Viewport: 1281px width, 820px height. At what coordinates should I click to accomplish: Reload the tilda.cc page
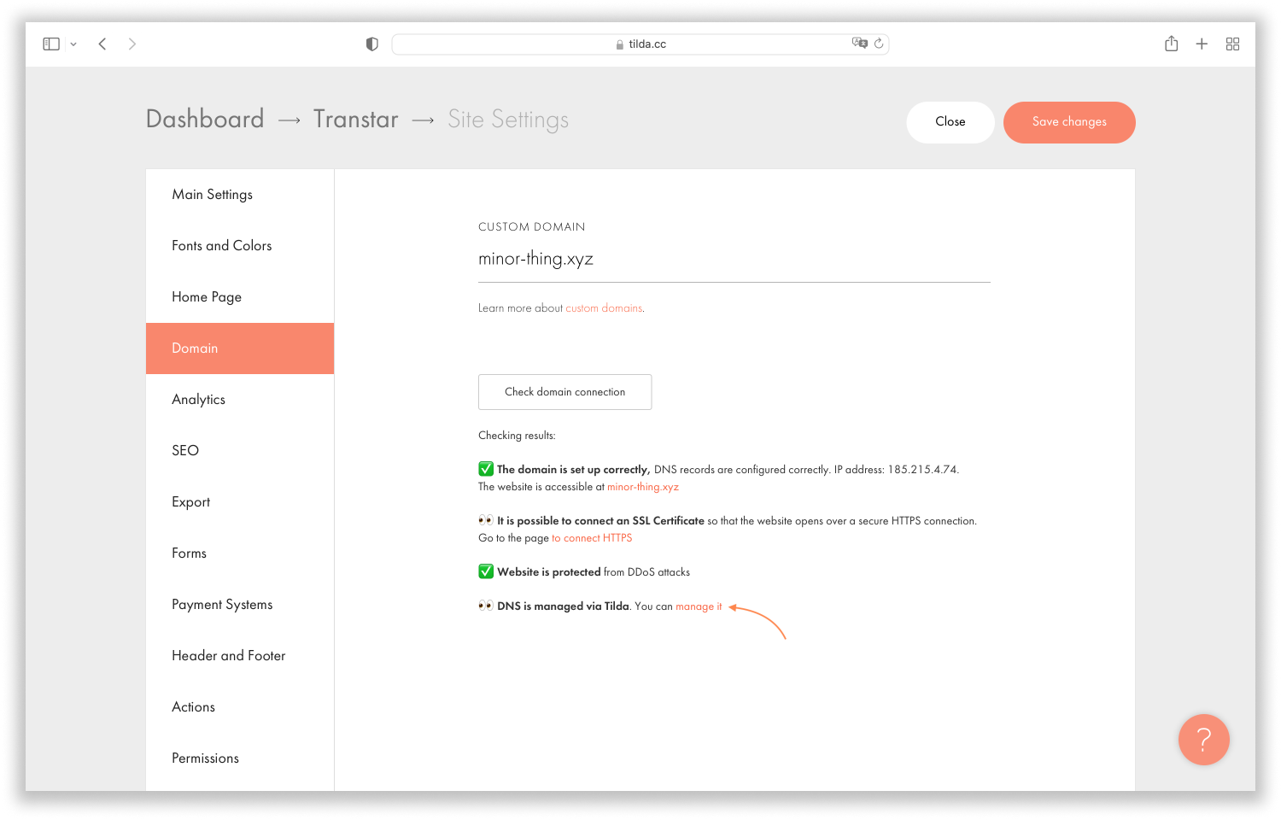tap(880, 44)
